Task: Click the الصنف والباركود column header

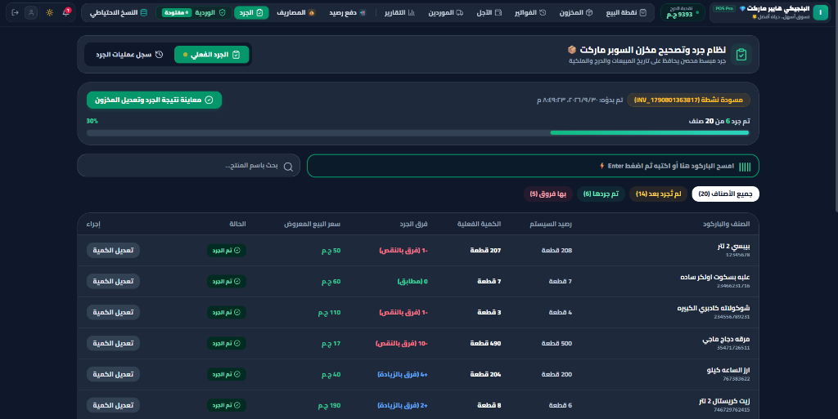Action: (x=726, y=224)
